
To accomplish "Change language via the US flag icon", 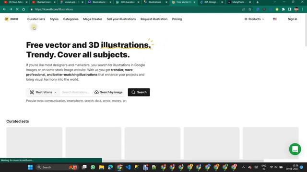I will coord(275,19).
